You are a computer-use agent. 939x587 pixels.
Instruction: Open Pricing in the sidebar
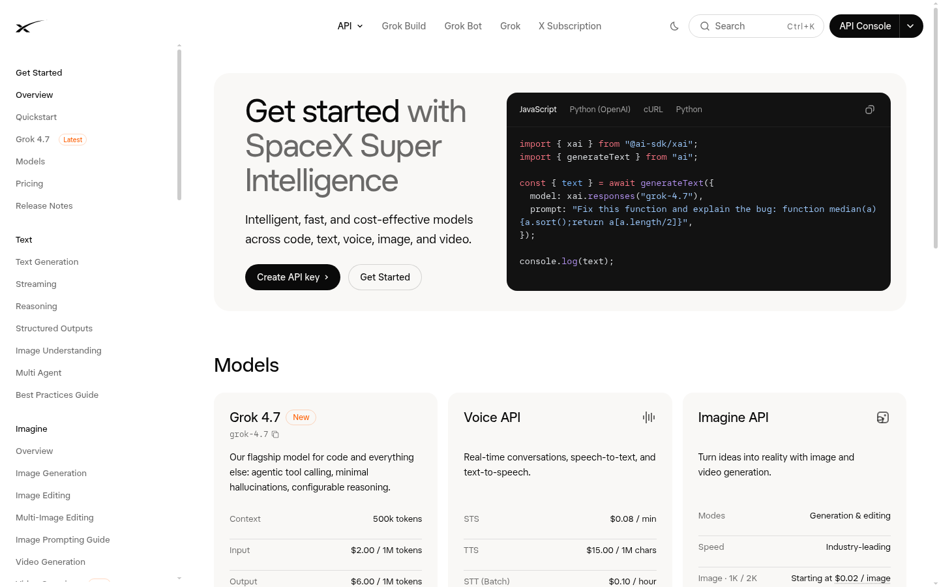(x=29, y=184)
